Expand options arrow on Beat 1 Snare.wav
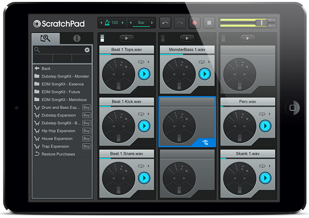Viewport: 309px width, 218px height. coord(149,166)
